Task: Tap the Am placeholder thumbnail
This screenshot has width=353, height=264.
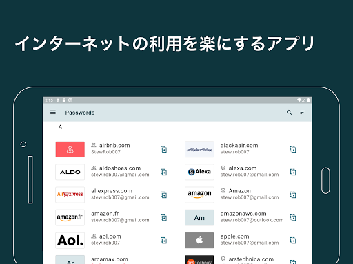Action: click(199, 217)
